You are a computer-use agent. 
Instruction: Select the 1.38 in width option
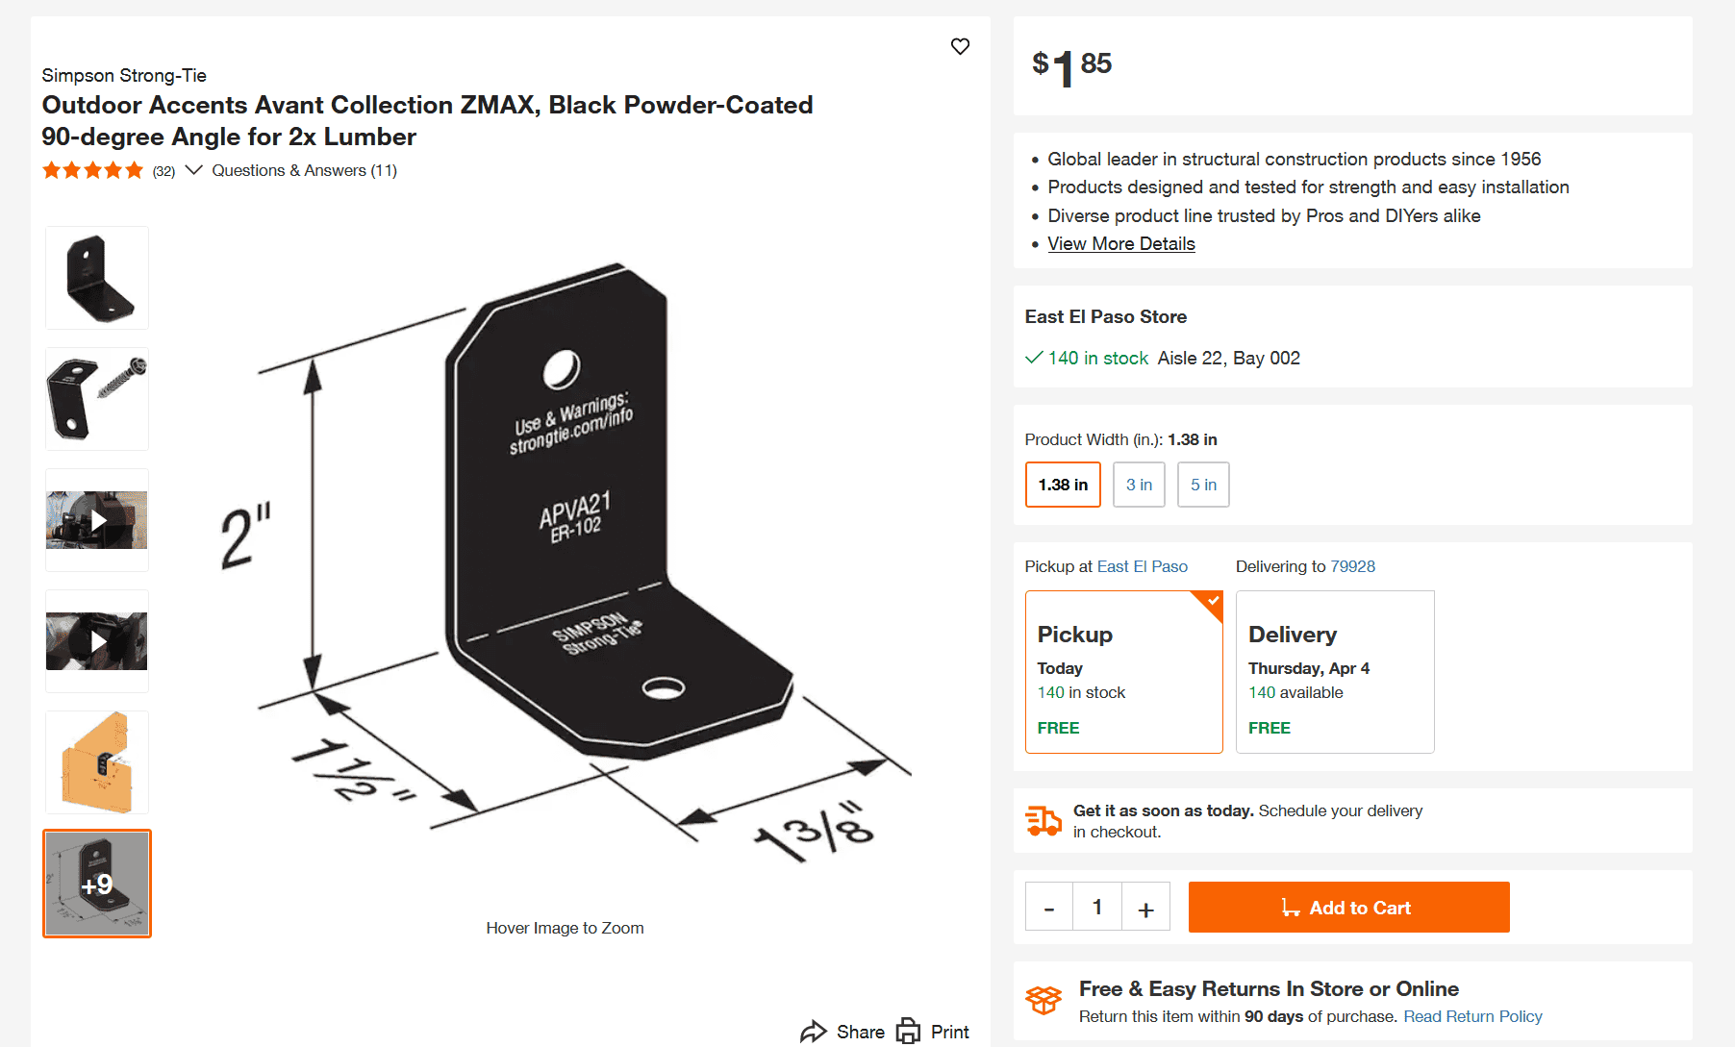[x=1063, y=485]
